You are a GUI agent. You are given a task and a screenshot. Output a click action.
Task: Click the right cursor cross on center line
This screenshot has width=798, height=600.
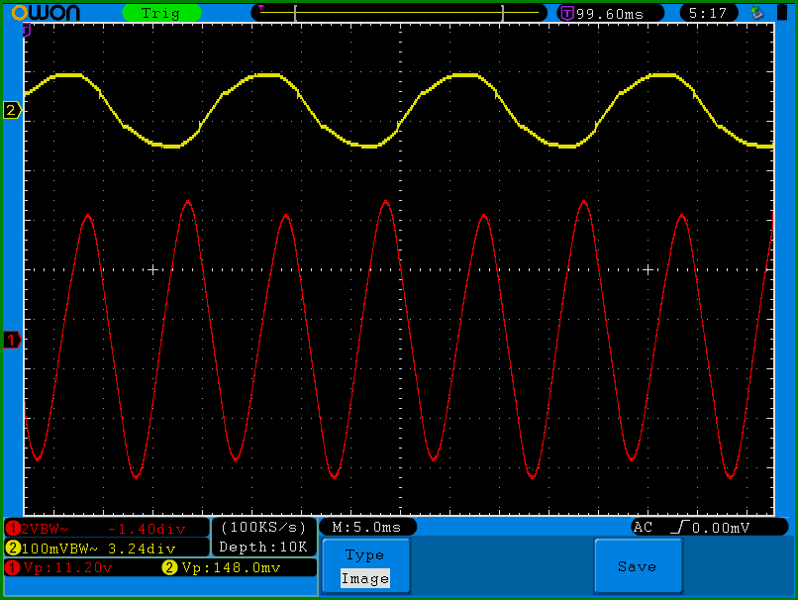648,269
